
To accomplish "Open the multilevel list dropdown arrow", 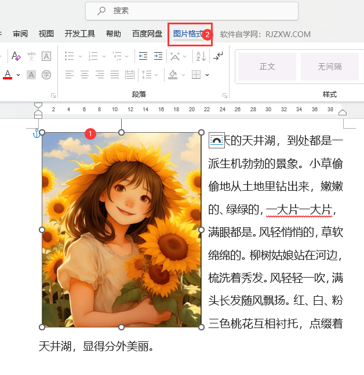I will coord(127,57).
